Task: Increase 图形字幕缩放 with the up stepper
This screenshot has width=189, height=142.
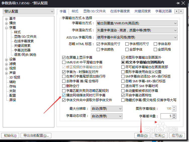Action: click(174, 107)
